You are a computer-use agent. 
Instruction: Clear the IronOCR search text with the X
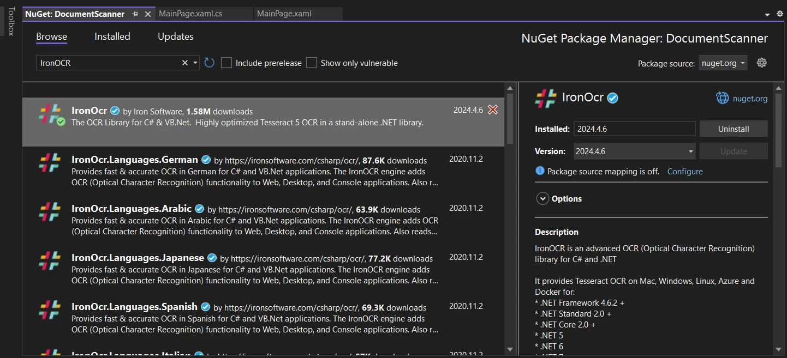tap(185, 63)
